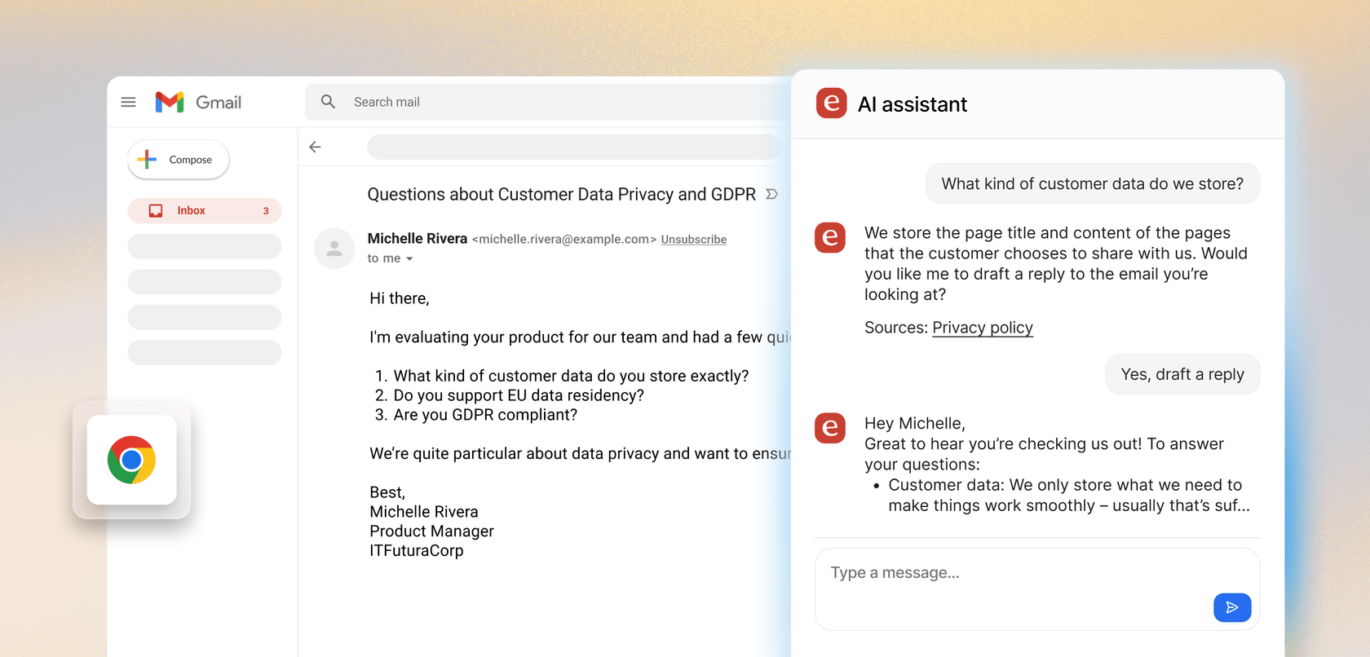This screenshot has width=1370, height=657.
Task: Go back using the left arrow
Action: pyautogui.click(x=316, y=147)
